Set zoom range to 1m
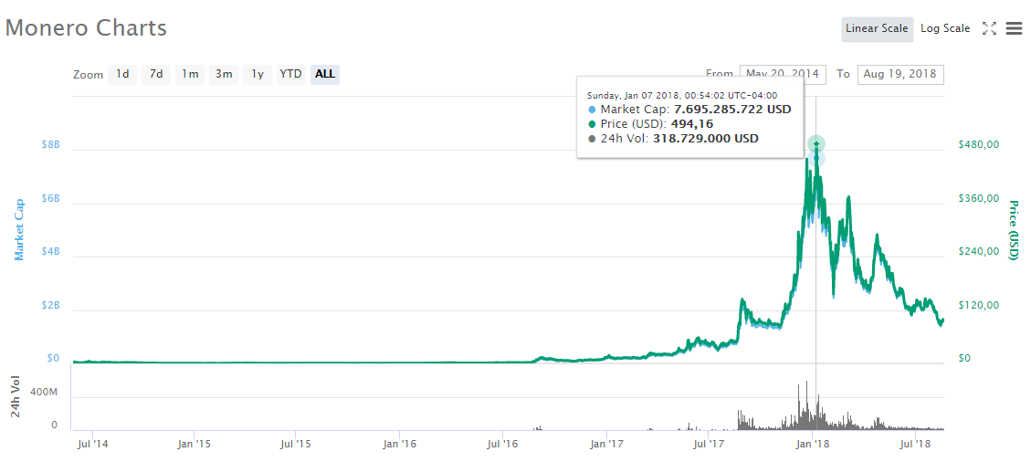The width and height of the screenshot is (1031, 462). coord(190,74)
